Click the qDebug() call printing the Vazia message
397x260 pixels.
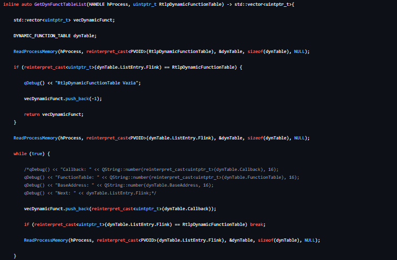tap(34, 83)
